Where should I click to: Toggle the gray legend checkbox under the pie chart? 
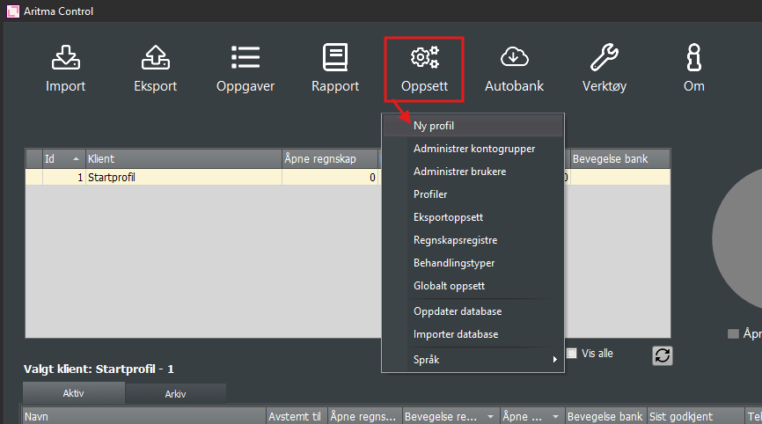pyautogui.click(x=733, y=333)
